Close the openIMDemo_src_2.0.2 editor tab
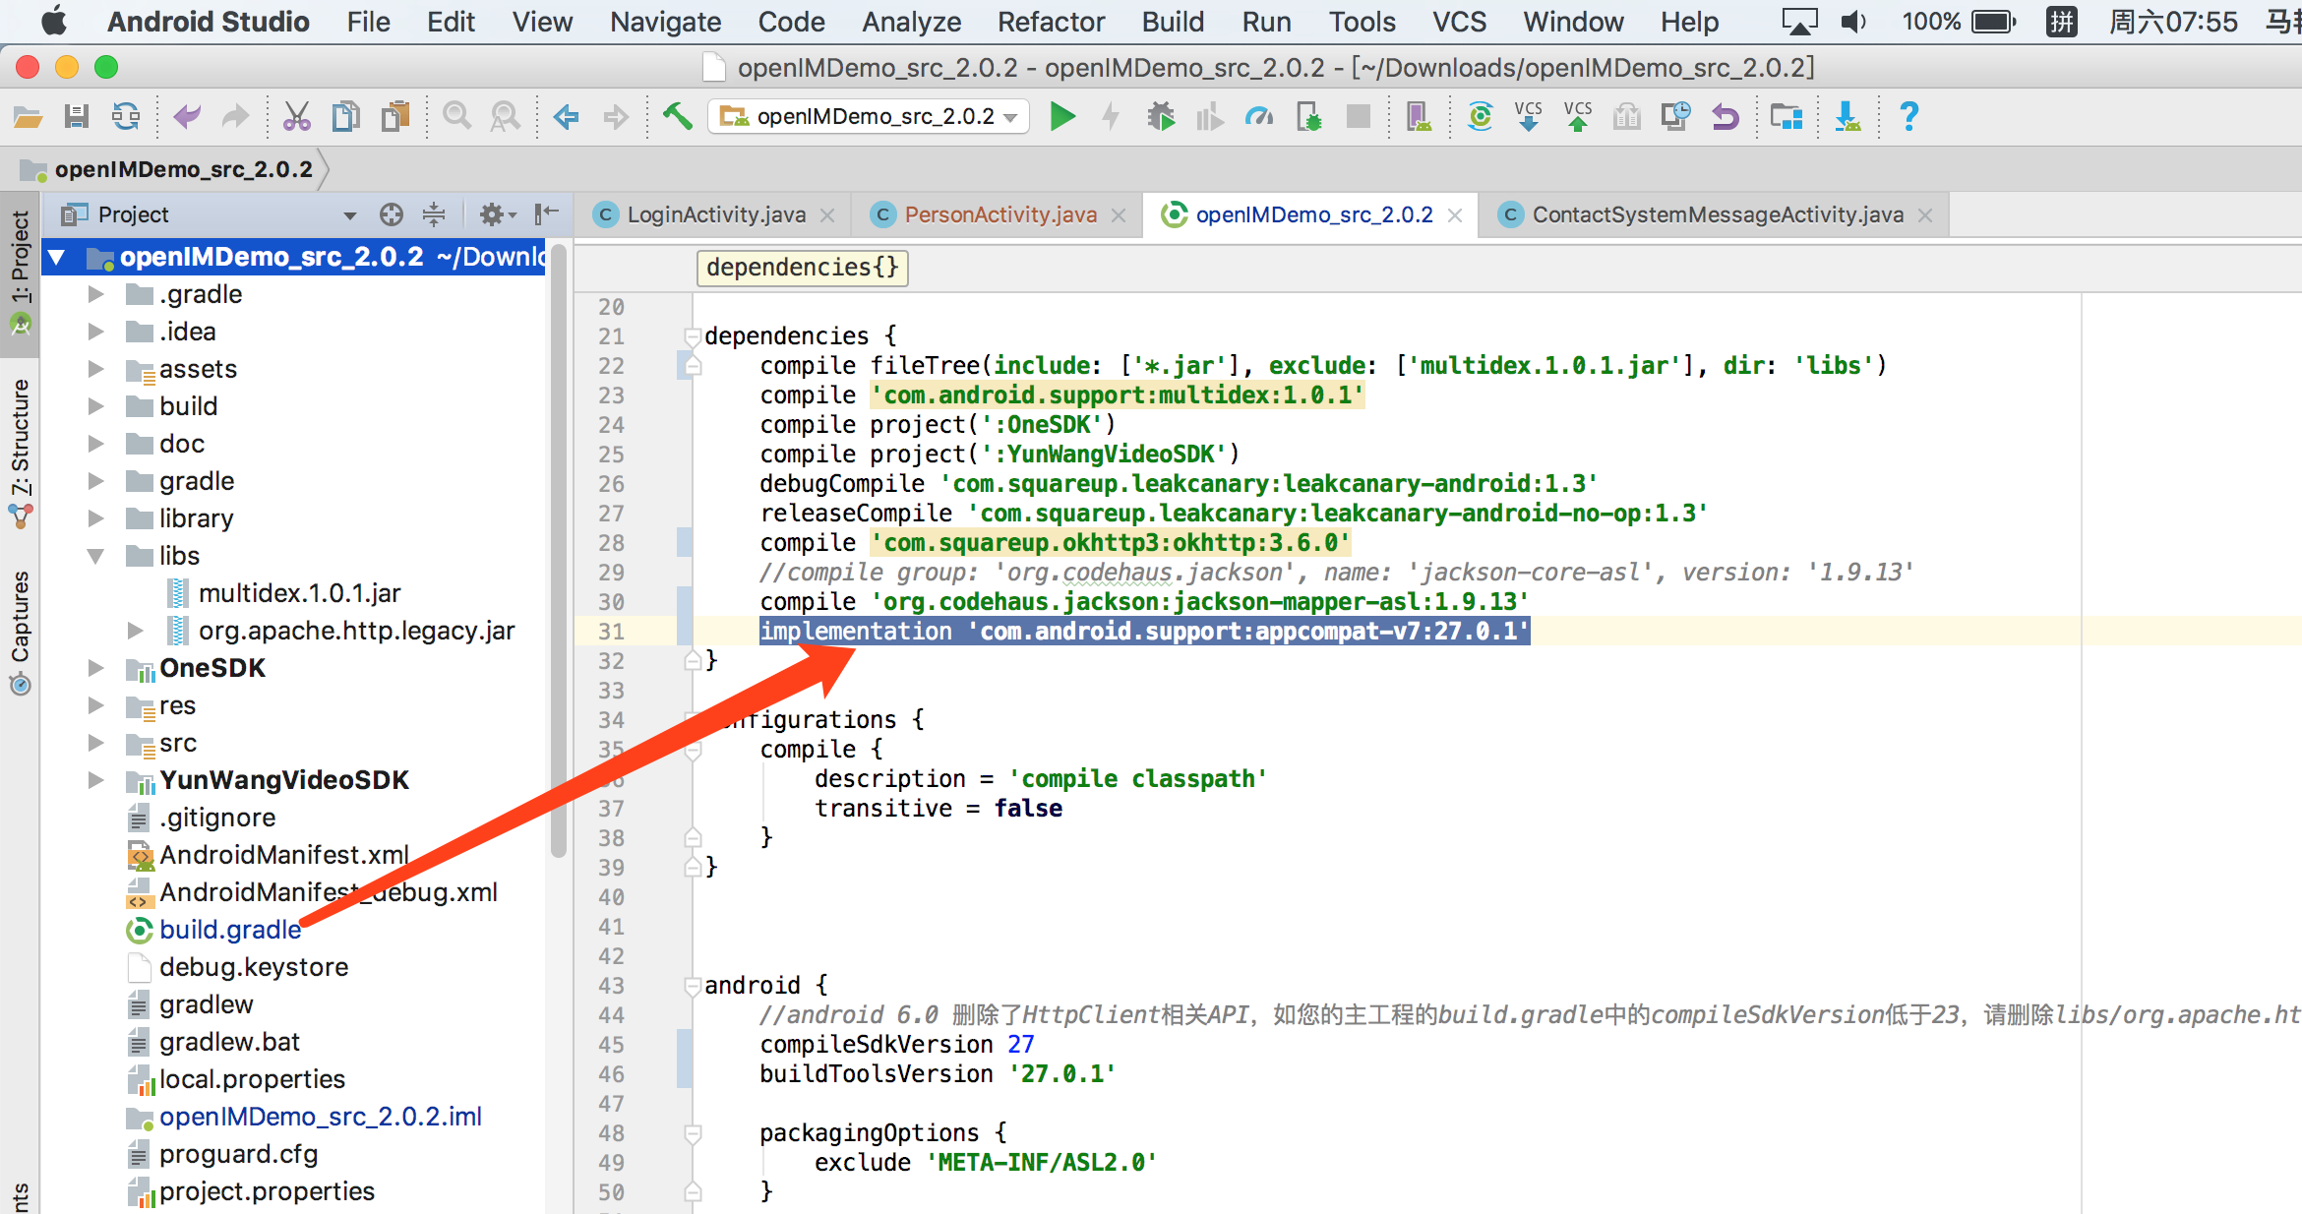The image size is (2302, 1214). [1456, 215]
